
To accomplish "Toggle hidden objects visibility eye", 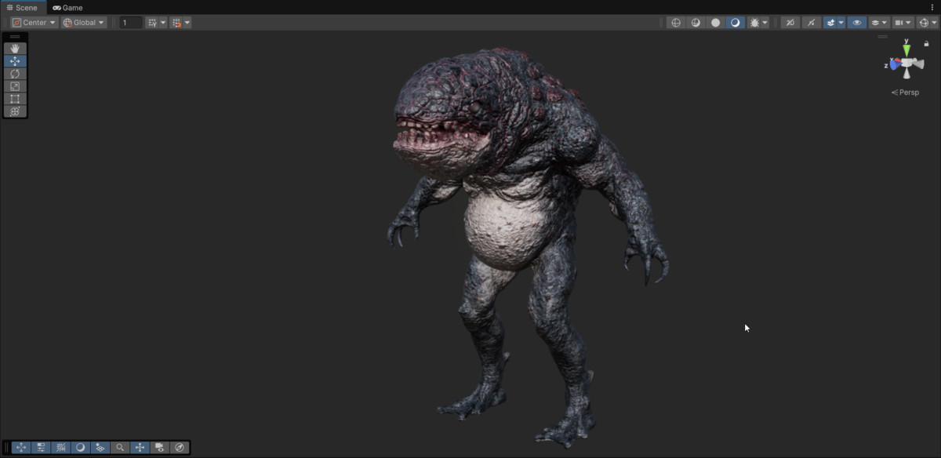I will point(856,23).
